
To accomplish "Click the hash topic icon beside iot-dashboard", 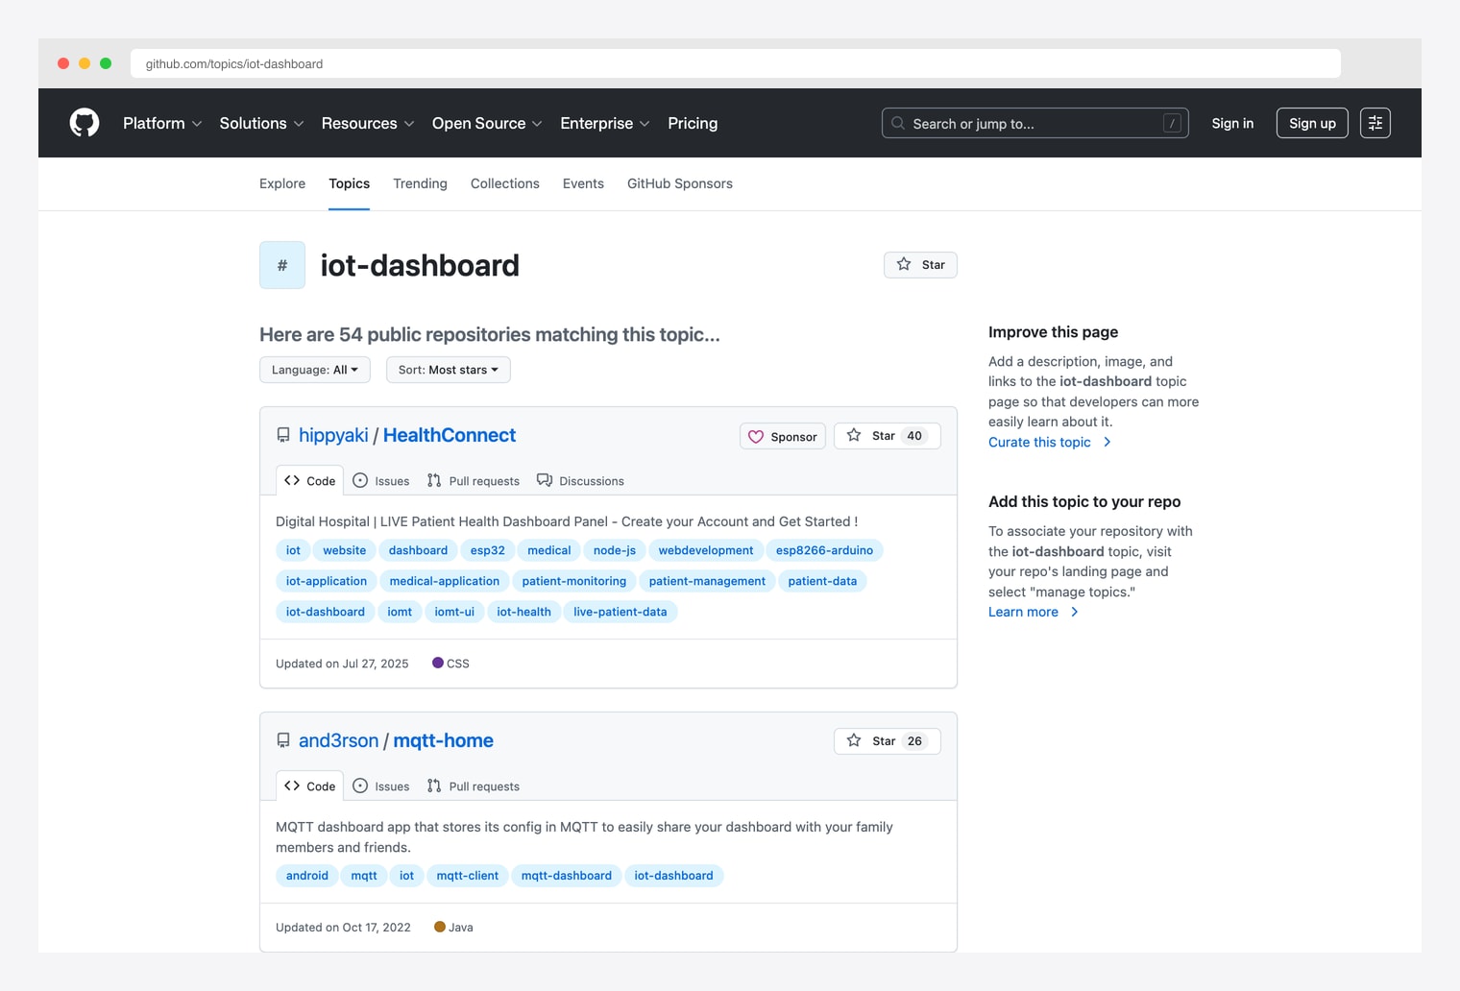I will 282,265.
